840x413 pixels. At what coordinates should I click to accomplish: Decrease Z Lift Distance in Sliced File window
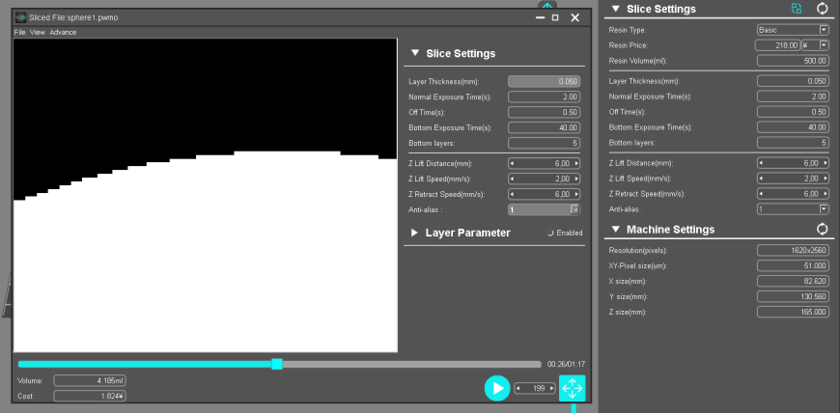512,163
